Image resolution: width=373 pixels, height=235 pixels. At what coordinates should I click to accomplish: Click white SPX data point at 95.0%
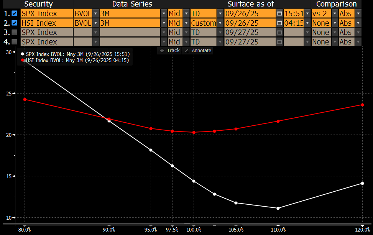(x=151, y=150)
